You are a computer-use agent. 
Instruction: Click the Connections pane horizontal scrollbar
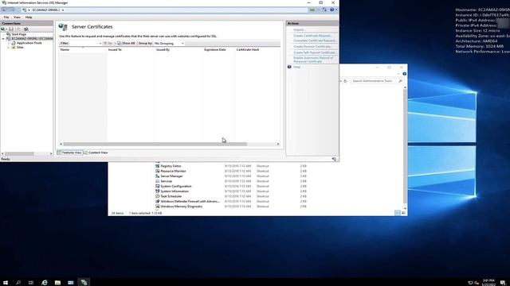pos(19,153)
